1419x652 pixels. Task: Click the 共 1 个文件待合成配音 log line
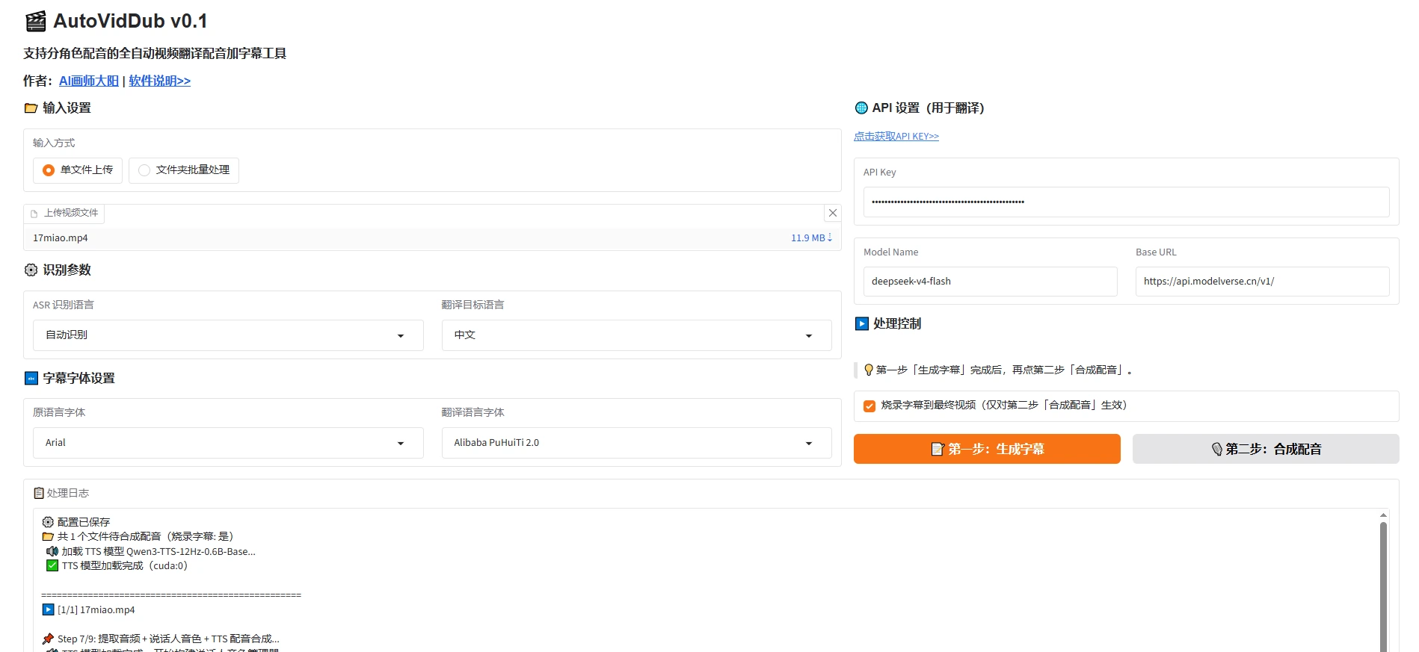point(146,536)
